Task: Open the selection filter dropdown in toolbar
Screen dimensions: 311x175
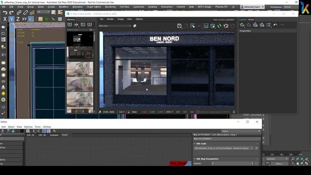Action: click(x=43, y=12)
